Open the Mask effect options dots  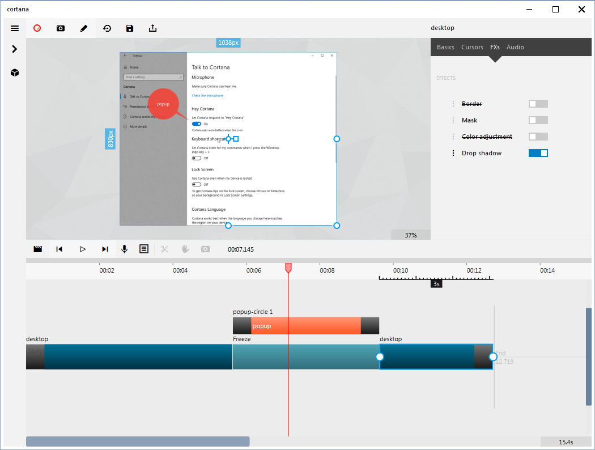453,120
